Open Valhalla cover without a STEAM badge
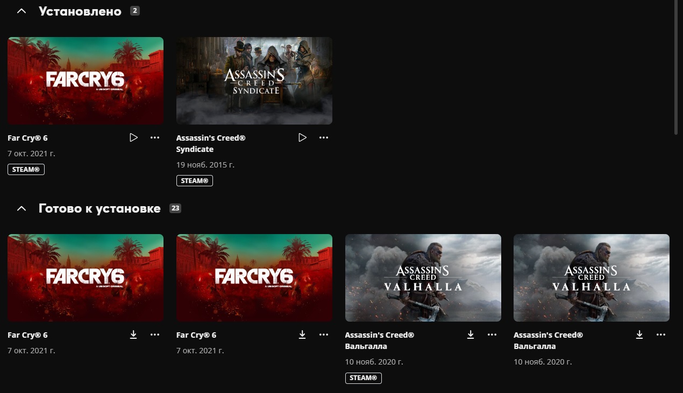The image size is (683, 393). tap(592, 278)
